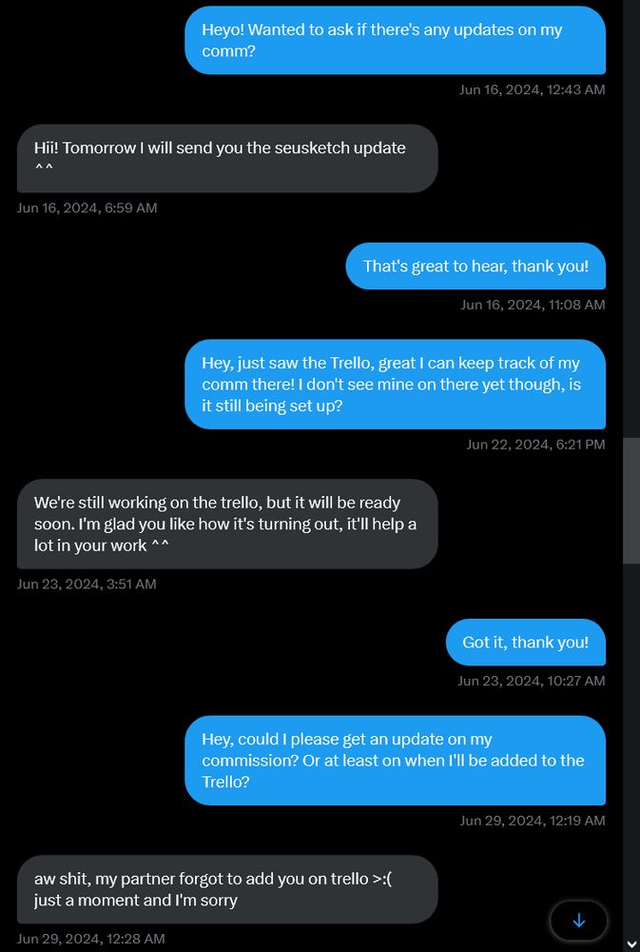Click the blue down arrow inside the pill button

coord(578,921)
